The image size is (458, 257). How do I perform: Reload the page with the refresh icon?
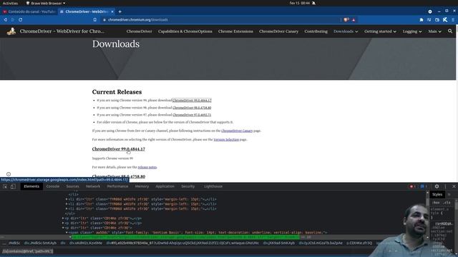(x=21, y=20)
